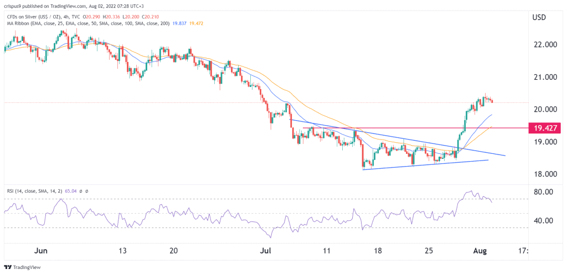The width and height of the screenshot is (567, 274).
Task: Click the 20 date axis label
Action: pos(173,251)
